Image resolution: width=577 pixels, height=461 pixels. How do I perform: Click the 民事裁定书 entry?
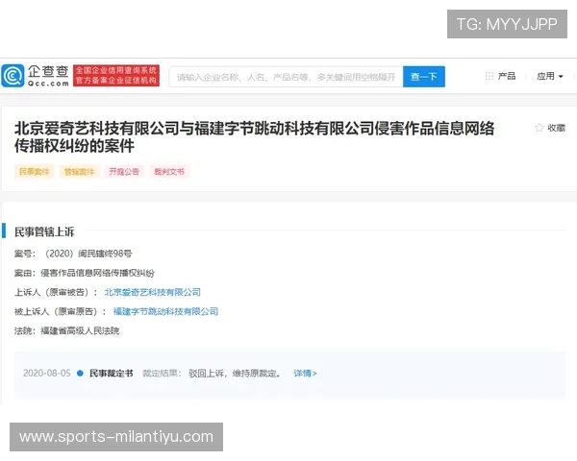click(112, 374)
